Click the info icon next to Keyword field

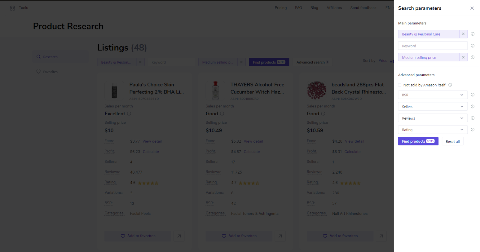[x=472, y=46]
